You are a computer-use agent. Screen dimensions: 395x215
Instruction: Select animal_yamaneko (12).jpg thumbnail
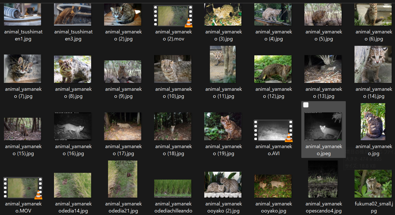(273, 69)
